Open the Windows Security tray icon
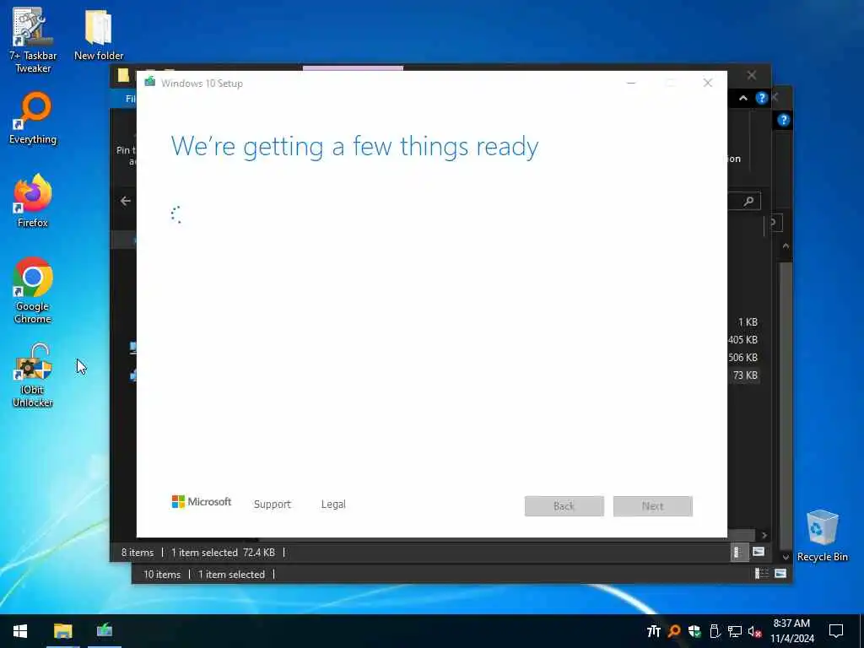The width and height of the screenshot is (864, 648). (694, 631)
